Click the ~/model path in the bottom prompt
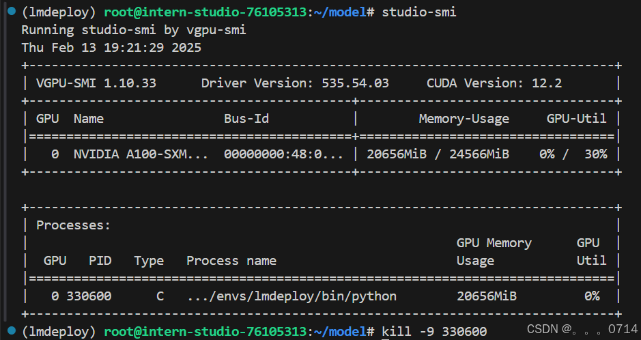The height and width of the screenshot is (340, 641). [x=340, y=331]
